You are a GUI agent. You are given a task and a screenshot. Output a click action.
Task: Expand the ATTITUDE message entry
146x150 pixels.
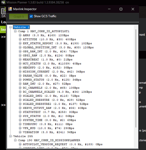click(x=20, y=39)
